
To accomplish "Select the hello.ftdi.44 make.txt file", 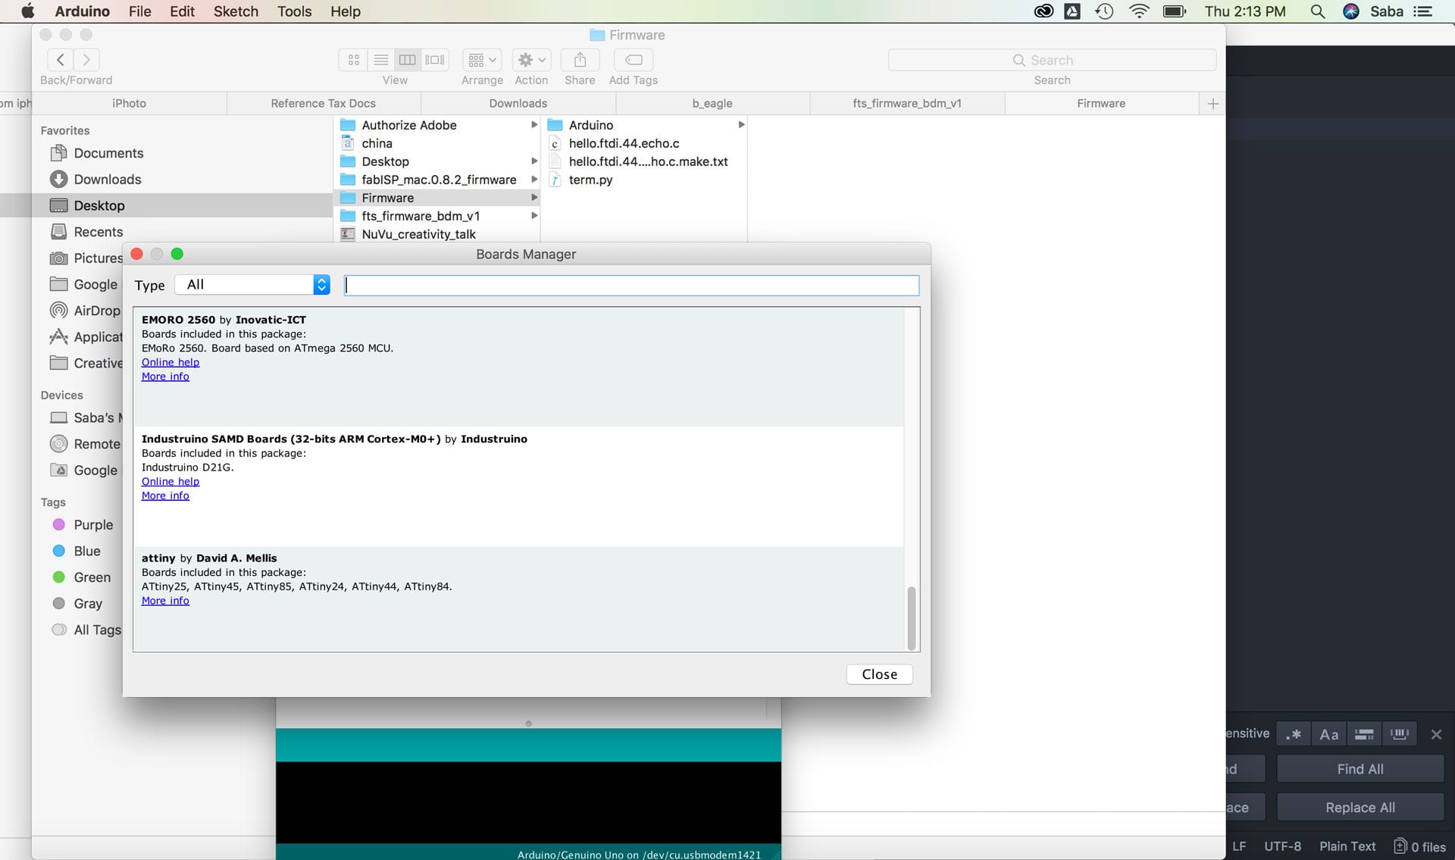I will click(648, 161).
